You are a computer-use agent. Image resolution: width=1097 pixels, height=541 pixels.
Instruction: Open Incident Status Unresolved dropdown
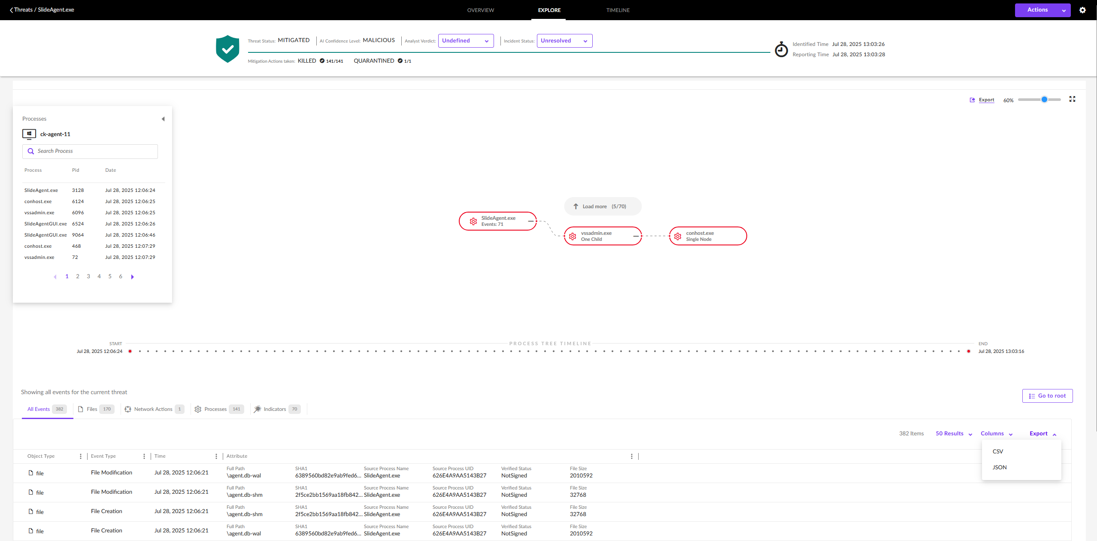click(564, 41)
